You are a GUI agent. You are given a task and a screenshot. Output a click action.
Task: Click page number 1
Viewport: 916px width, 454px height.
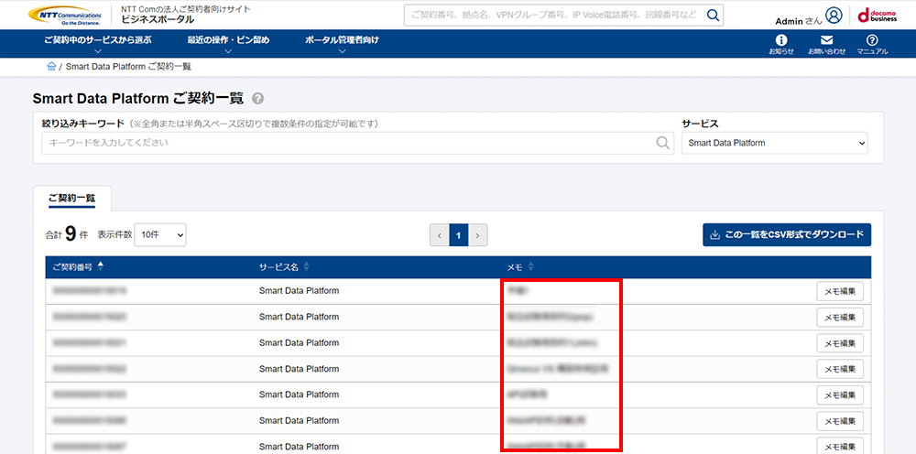459,235
